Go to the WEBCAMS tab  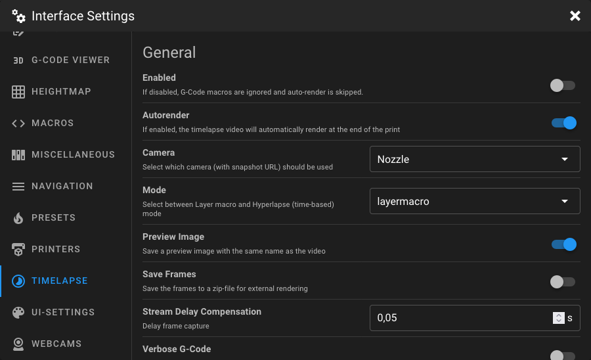click(x=66, y=344)
